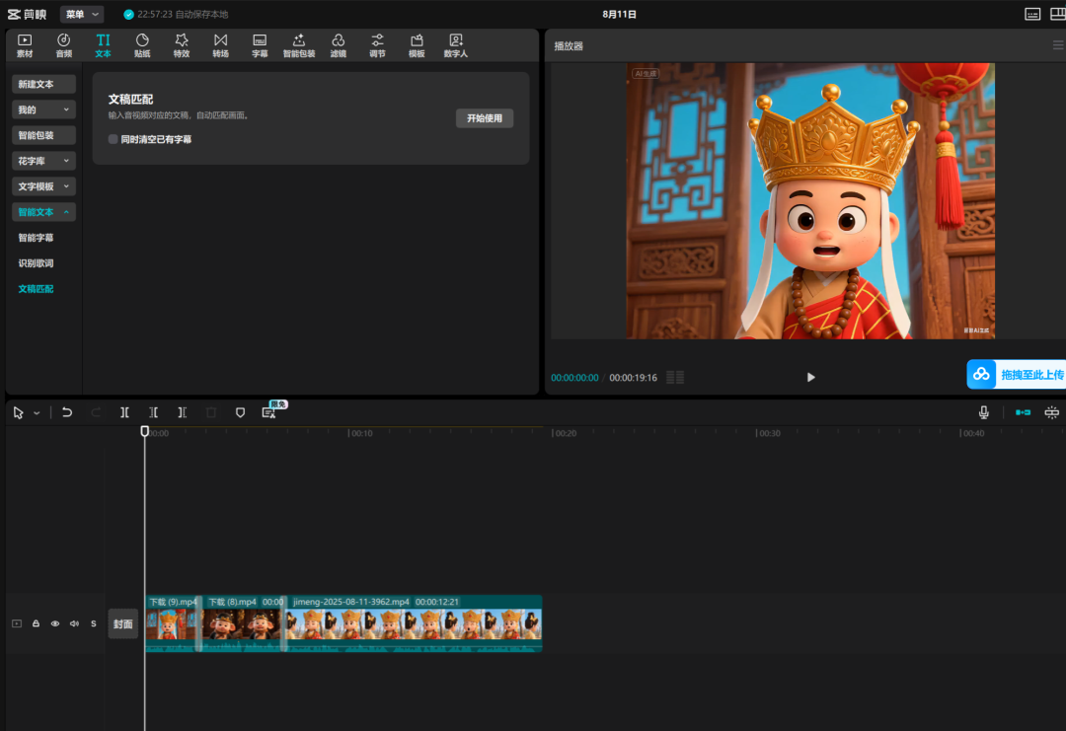Click the 剪映 logo
Image resolution: width=1066 pixels, height=731 pixels.
tap(28, 14)
